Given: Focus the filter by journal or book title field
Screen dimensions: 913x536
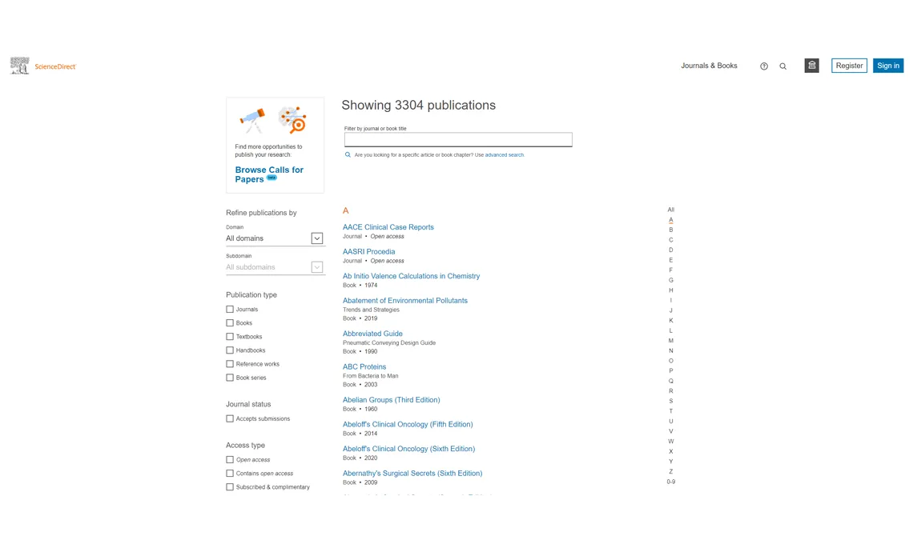Looking at the screenshot, I should click(x=457, y=139).
